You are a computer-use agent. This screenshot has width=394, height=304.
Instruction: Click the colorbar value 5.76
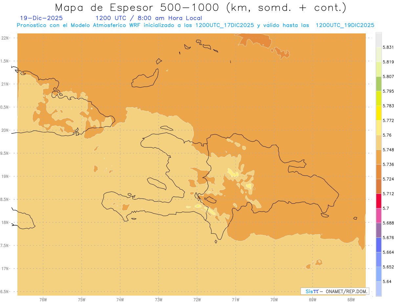pyautogui.click(x=387, y=135)
